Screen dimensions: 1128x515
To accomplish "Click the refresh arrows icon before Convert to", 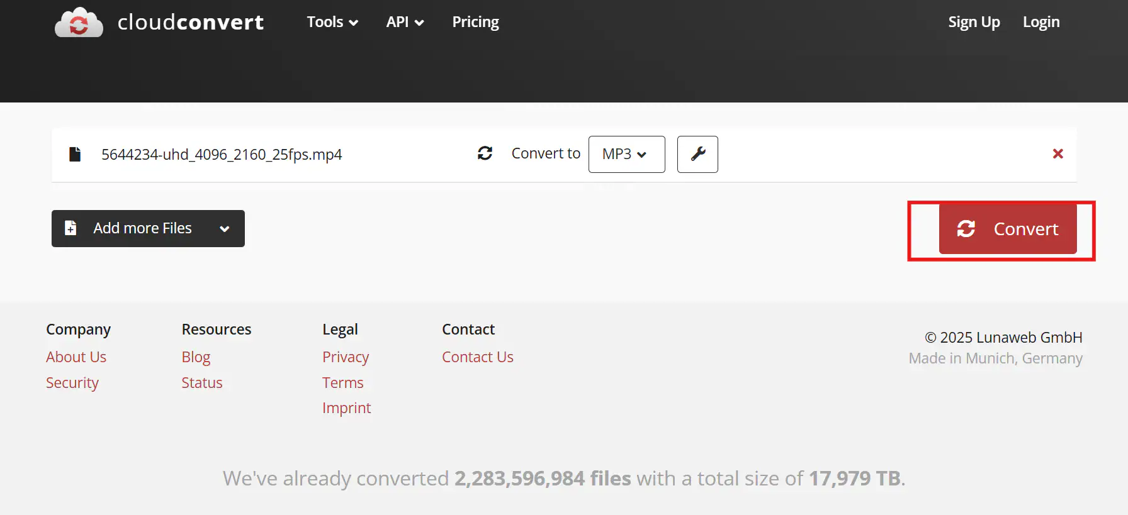I will point(485,153).
